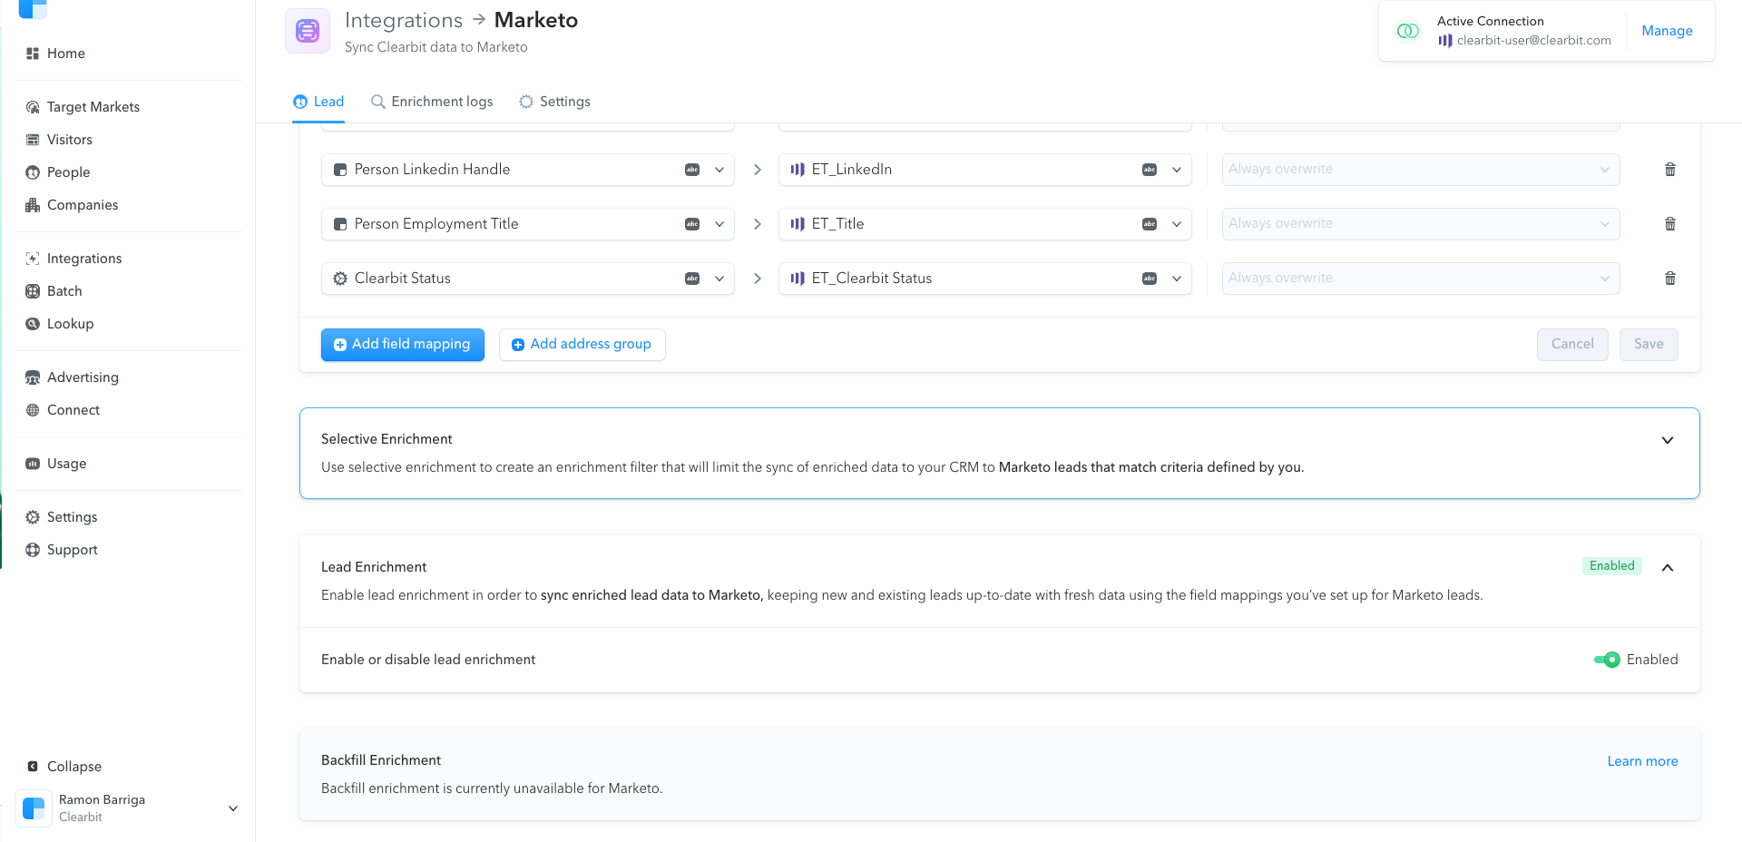Click the green Enabled status badge
This screenshot has width=1742, height=842.
coord(1612,566)
